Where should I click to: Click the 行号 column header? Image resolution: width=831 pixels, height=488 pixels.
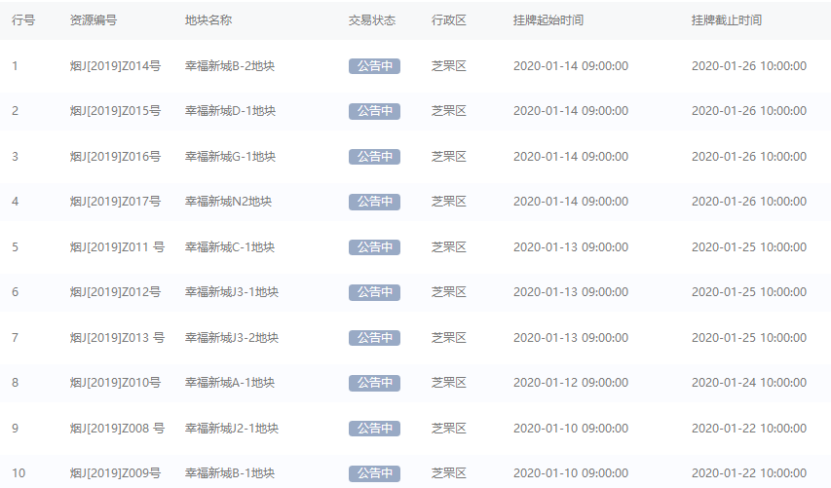point(23,20)
